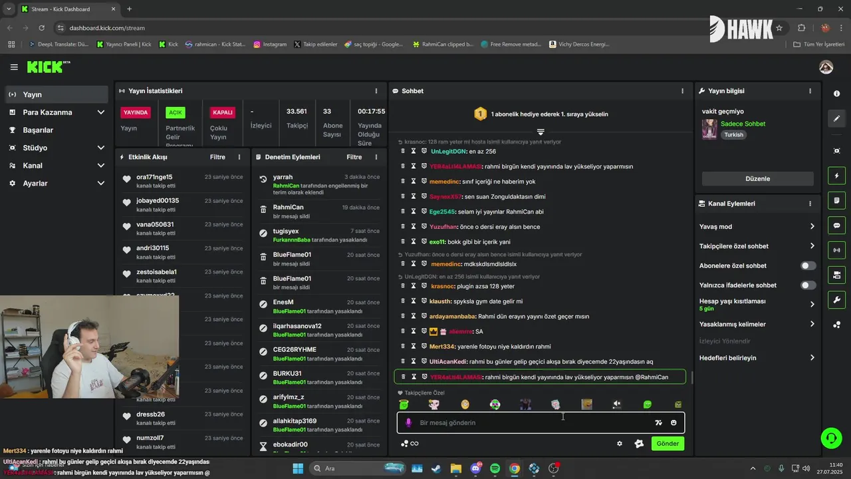Open the Yayıncı Paneli | Kick bookmark
851x479 pixels.
124,45
